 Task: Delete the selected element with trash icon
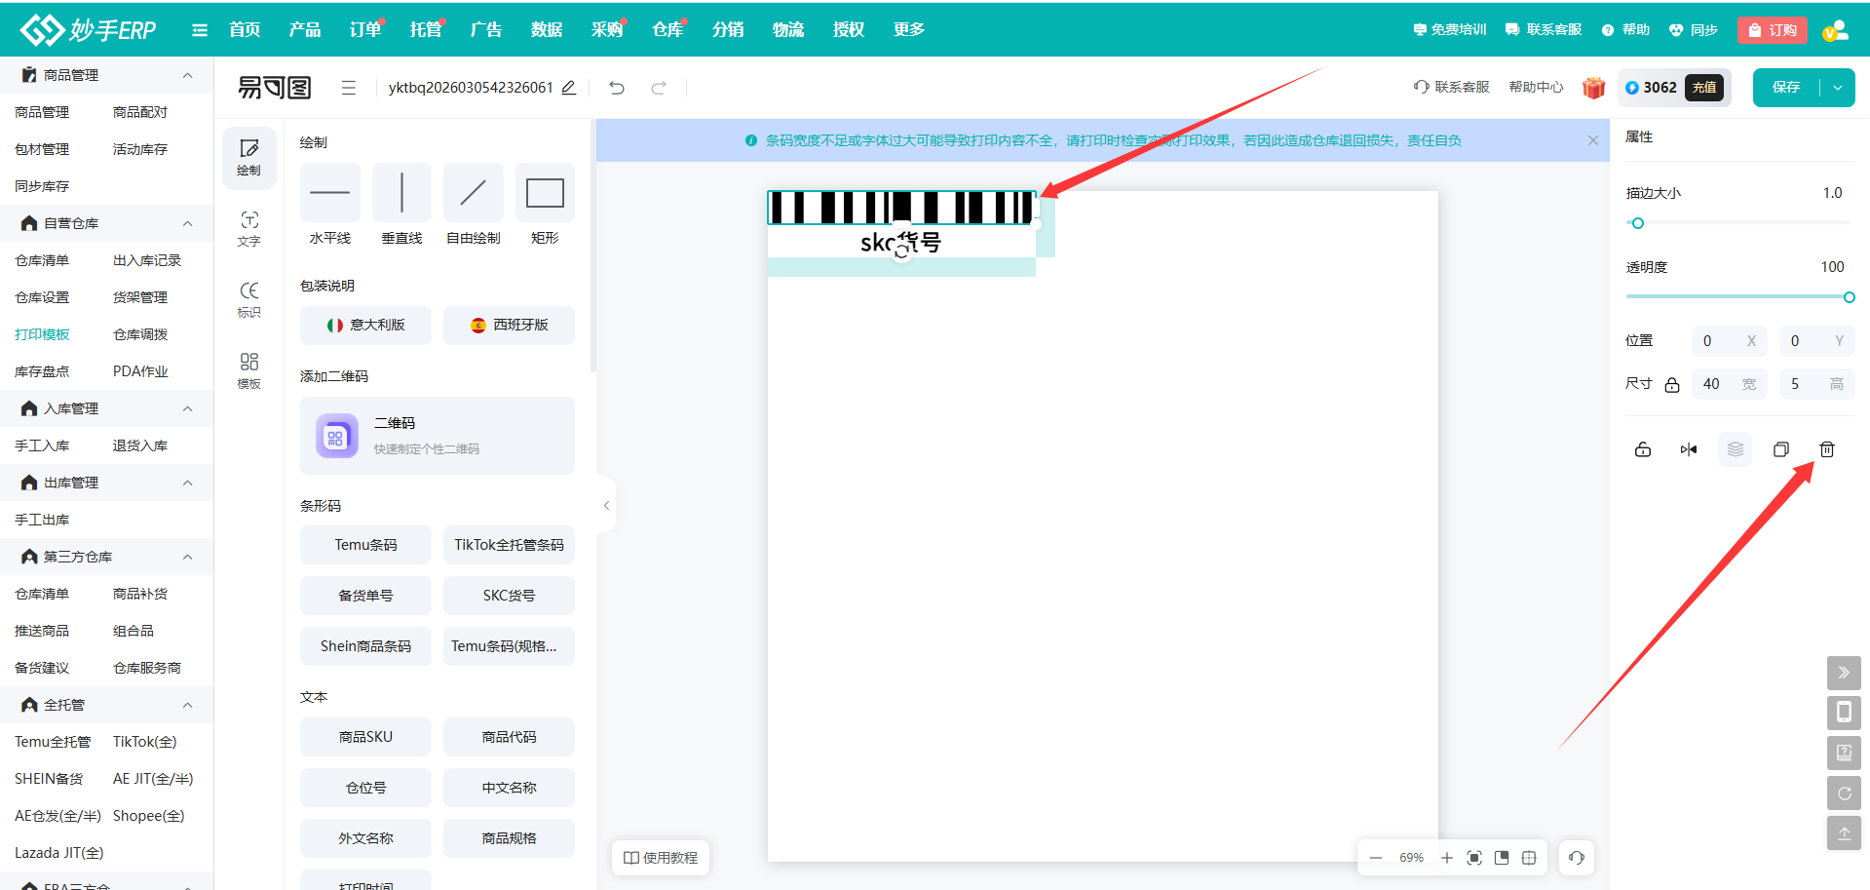pos(1827,449)
